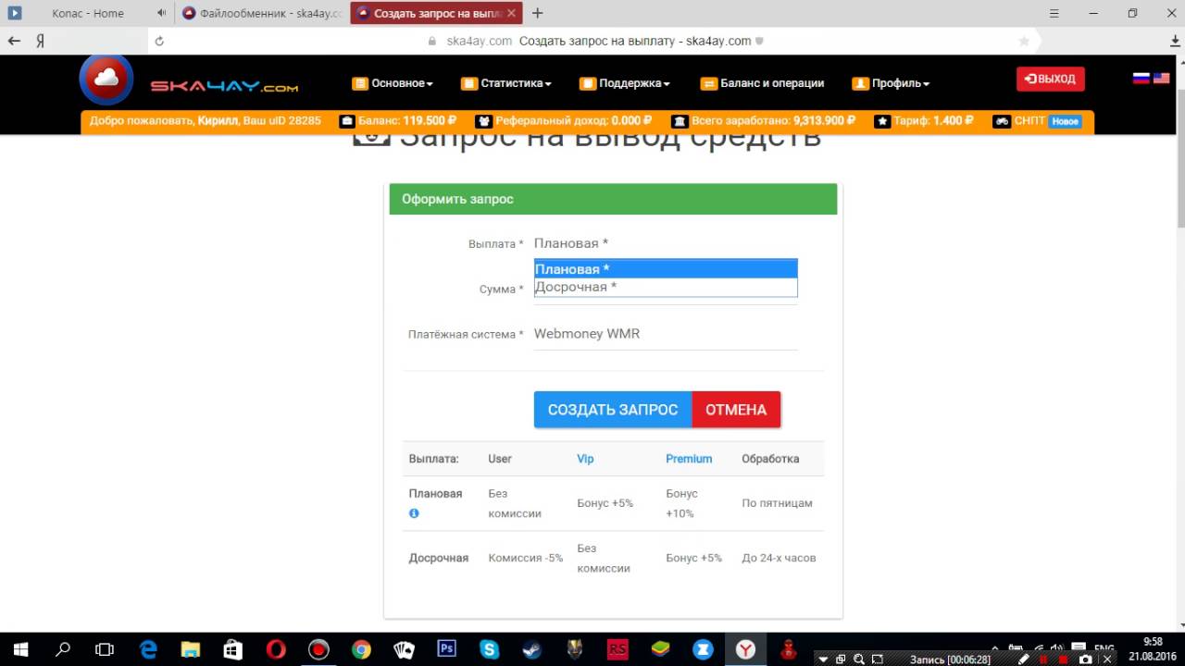1185x666 pixels.
Task: Click the Реферальный доход people icon
Action: tap(483, 121)
